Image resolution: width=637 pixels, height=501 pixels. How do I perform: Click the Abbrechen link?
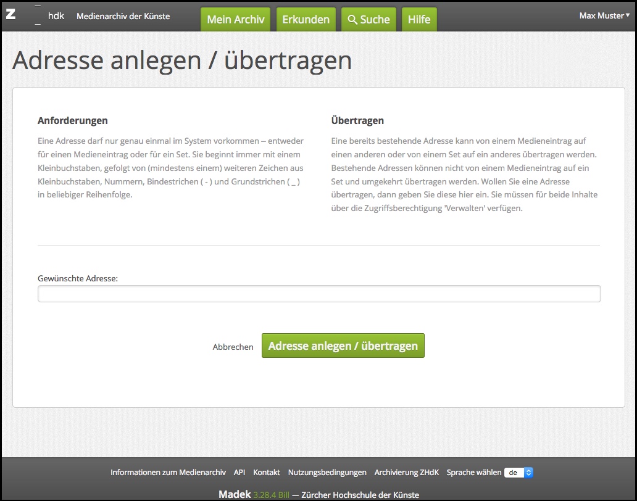pos(233,347)
